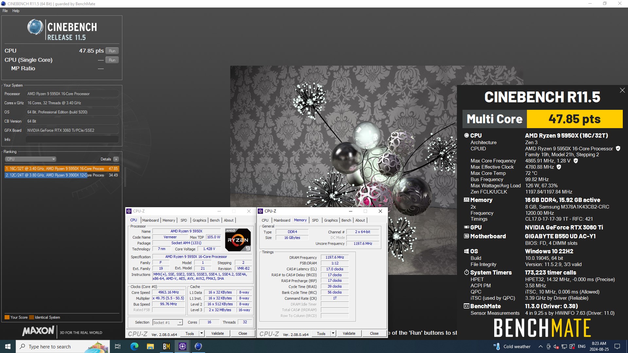Screen dimensions: 628x353
Task: Click the left CPU-Z title bar icon
Action: [x=129, y=211]
